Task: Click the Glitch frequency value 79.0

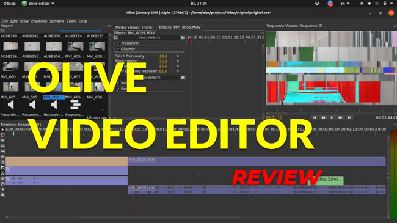Action: [163, 56]
